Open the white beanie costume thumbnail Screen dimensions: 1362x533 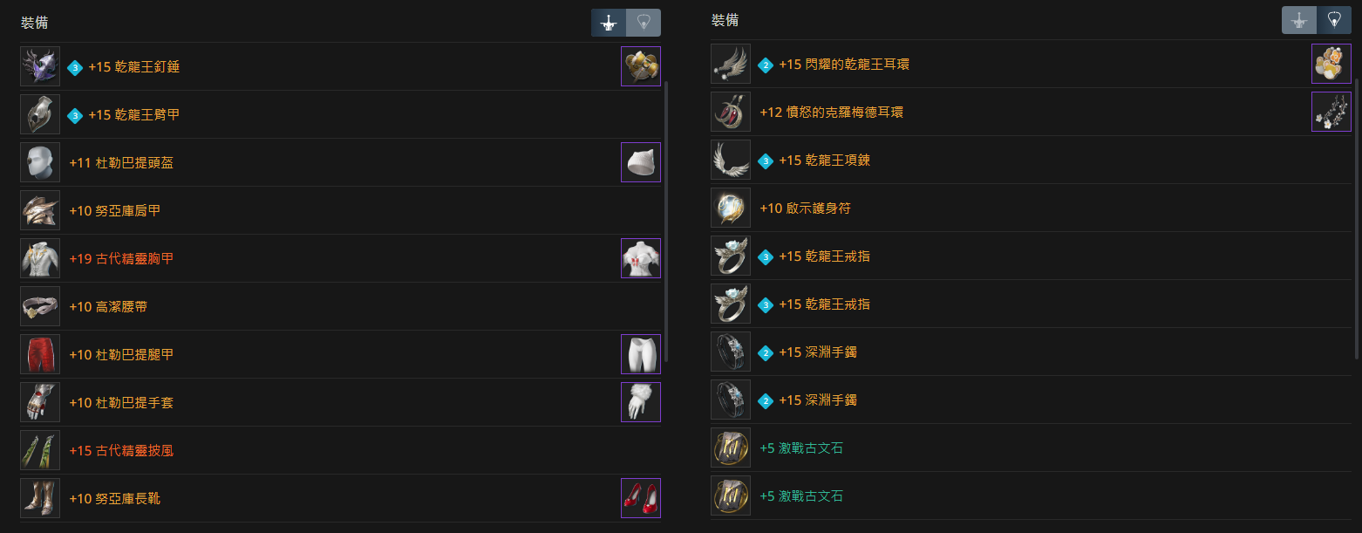[641, 162]
